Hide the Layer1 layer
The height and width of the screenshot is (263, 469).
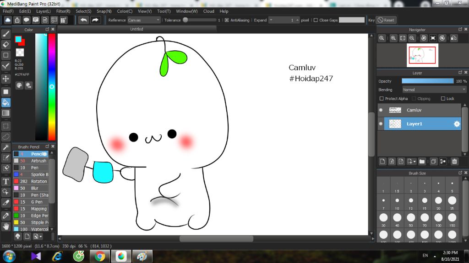[x=381, y=124]
